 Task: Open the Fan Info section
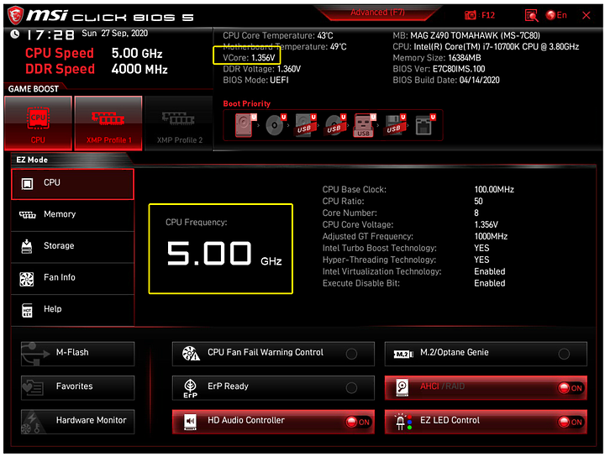click(72, 278)
